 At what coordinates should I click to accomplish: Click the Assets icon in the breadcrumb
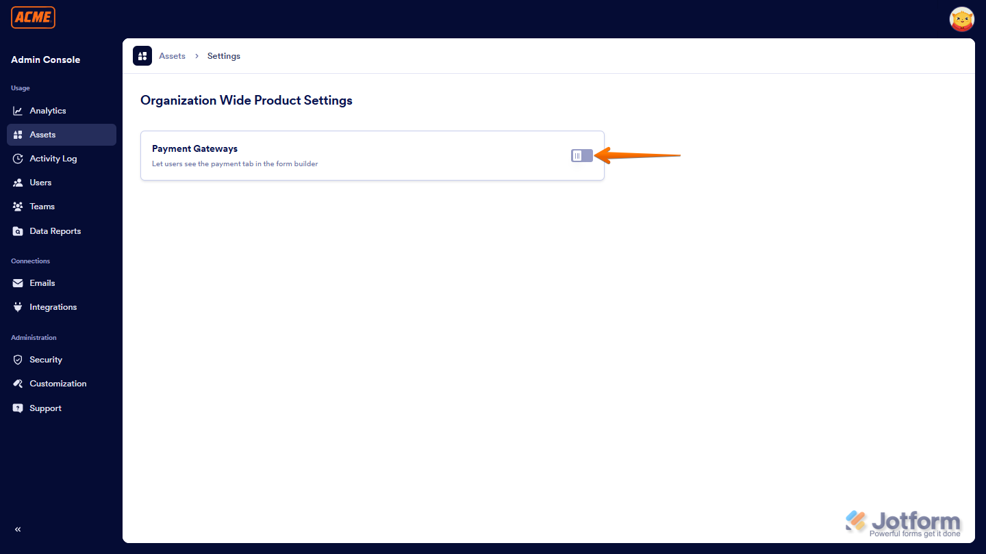tap(142, 55)
